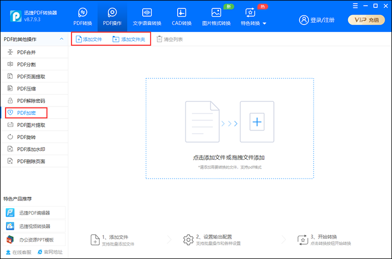Click the 2、设置输出配置 step text
Screen dimensions: 392x259
pyautogui.click(x=214, y=237)
